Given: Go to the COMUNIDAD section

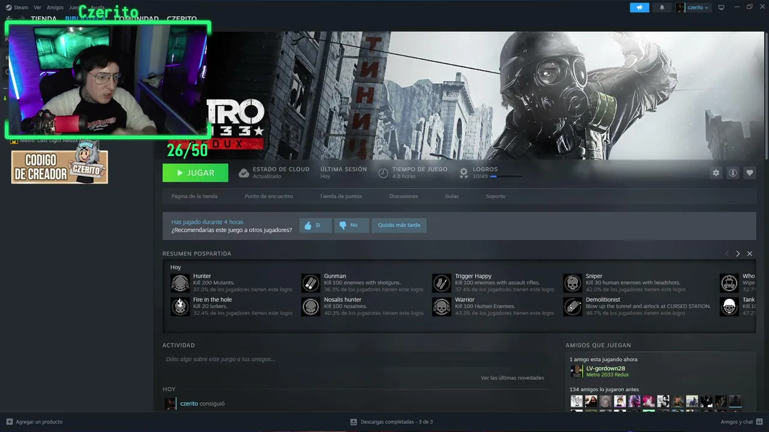Looking at the screenshot, I should (136, 19).
